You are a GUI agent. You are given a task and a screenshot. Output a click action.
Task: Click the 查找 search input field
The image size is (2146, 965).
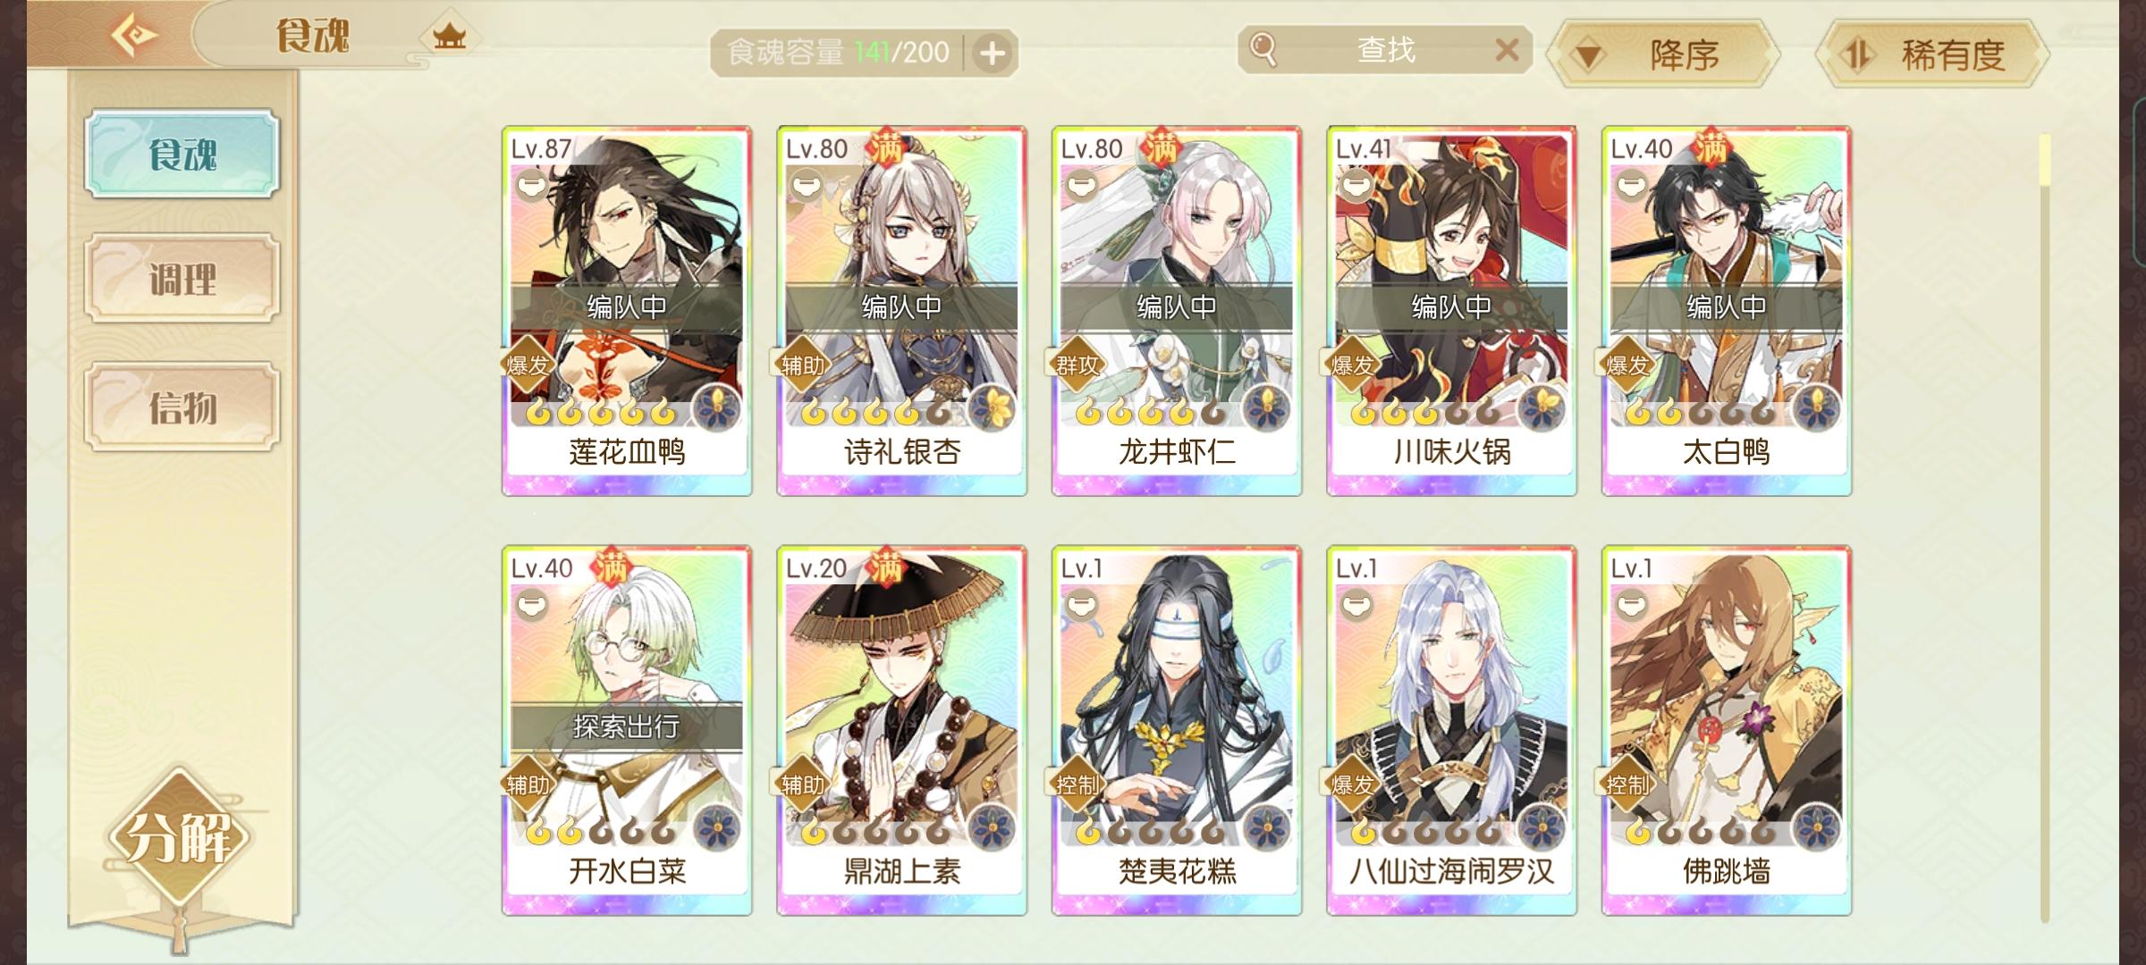[x=1385, y=50]
